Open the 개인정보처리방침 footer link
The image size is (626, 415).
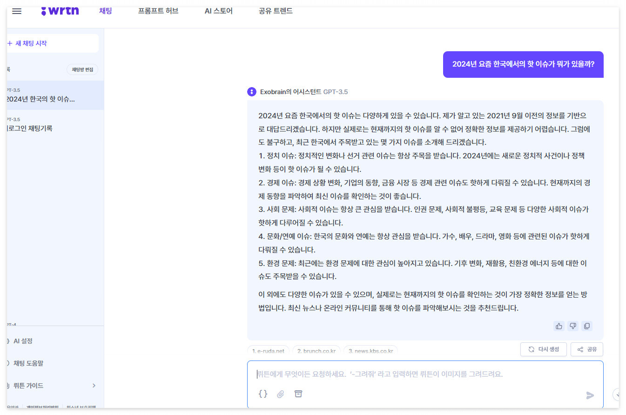(x=42, y=407)
